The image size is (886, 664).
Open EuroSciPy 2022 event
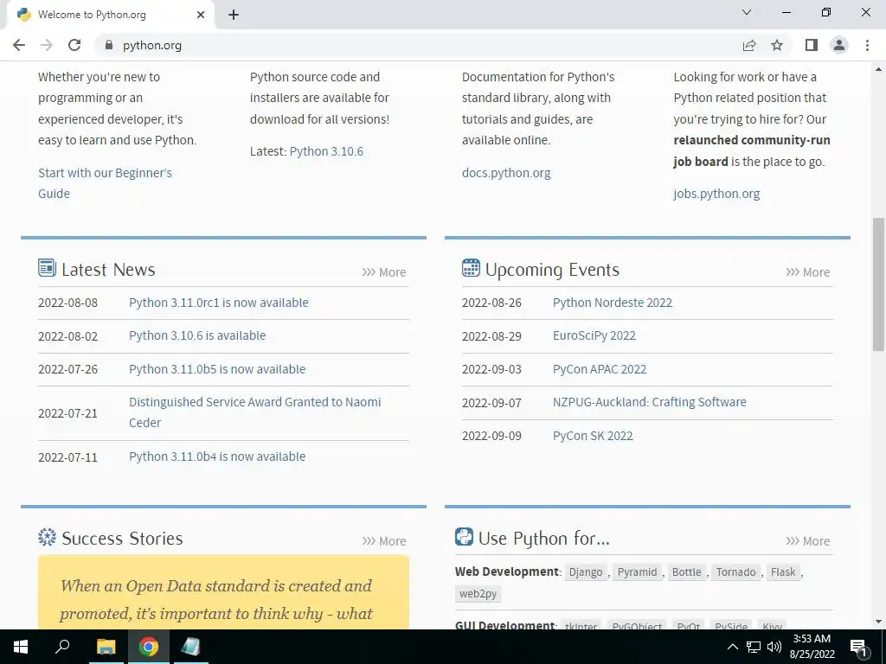click(594, 335)
